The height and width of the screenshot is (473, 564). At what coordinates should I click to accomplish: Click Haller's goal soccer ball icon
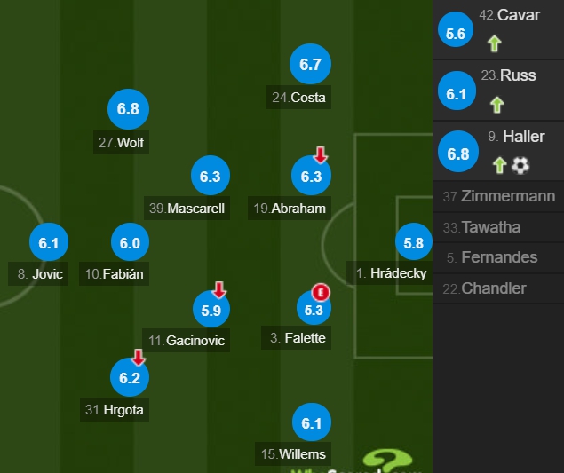(x=520, y=166)
